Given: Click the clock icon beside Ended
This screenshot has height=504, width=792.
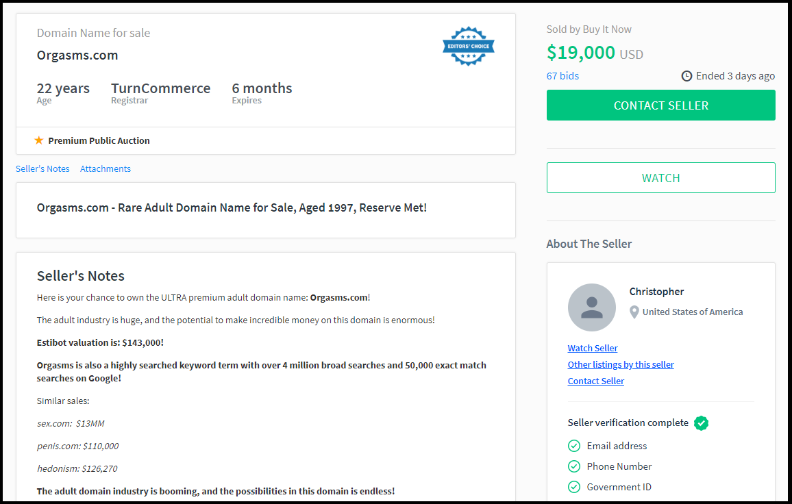Looking at the screenshot, I should [x=686, y=76].
